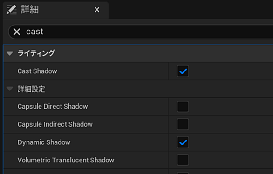Click the ライティング category header text

pyautogui.click(x=36, y=53)
